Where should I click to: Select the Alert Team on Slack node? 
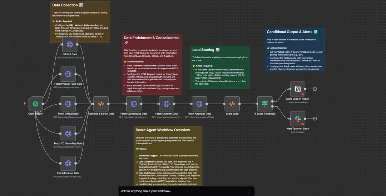pos(298,119)
